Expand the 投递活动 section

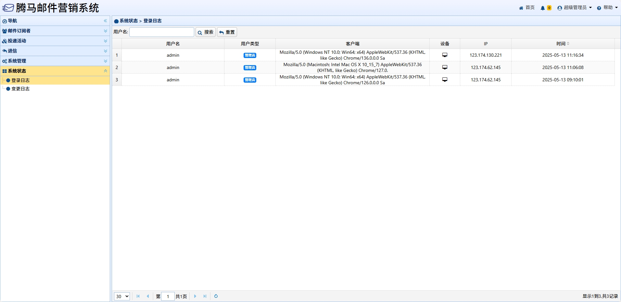(105, 41)
